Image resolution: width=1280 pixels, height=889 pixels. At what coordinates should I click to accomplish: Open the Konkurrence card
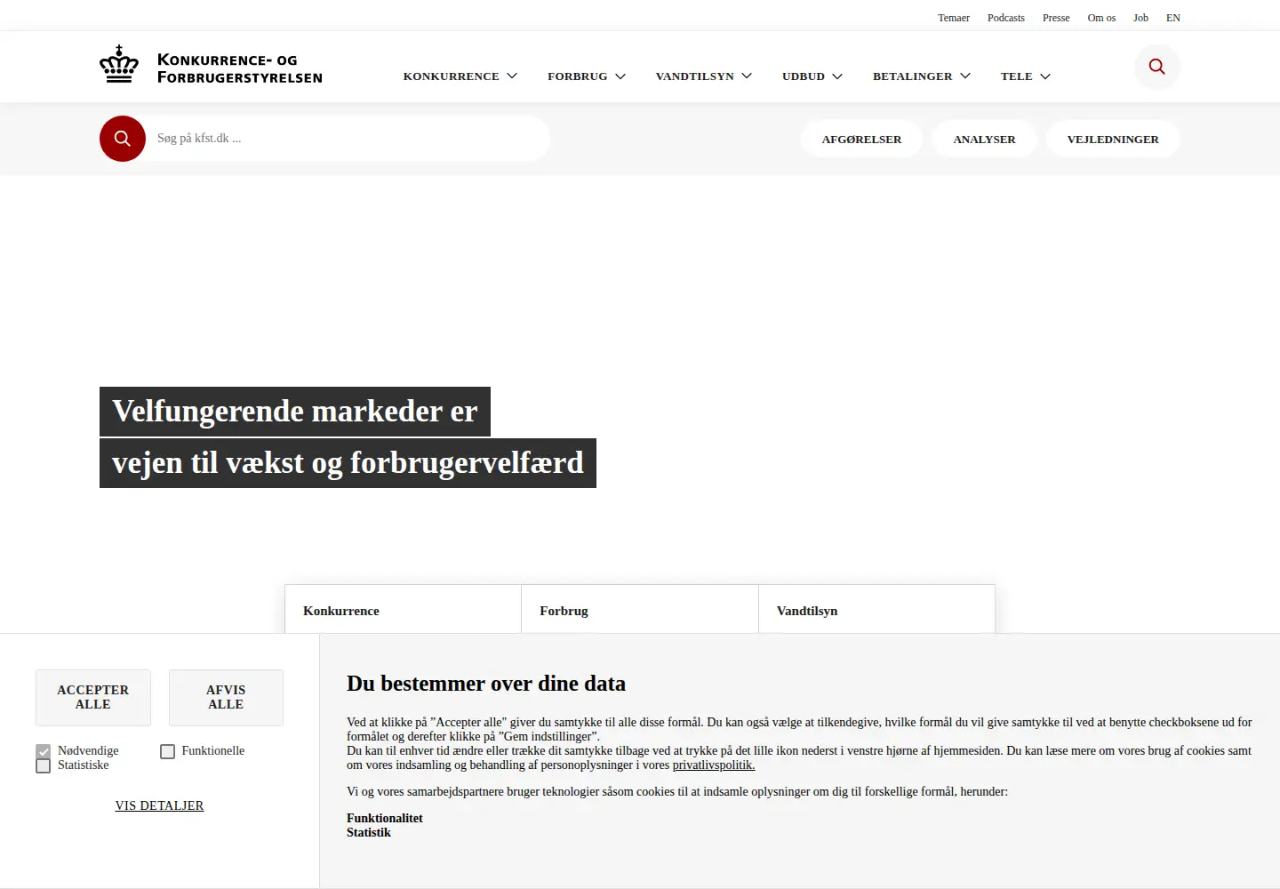pos(403,610)
